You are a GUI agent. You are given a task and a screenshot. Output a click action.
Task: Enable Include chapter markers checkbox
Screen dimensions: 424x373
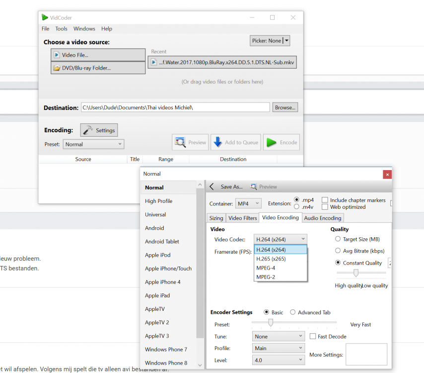[325, 200]
